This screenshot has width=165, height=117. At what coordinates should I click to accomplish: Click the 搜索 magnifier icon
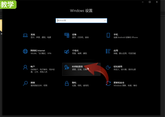(x=25, y=84)
